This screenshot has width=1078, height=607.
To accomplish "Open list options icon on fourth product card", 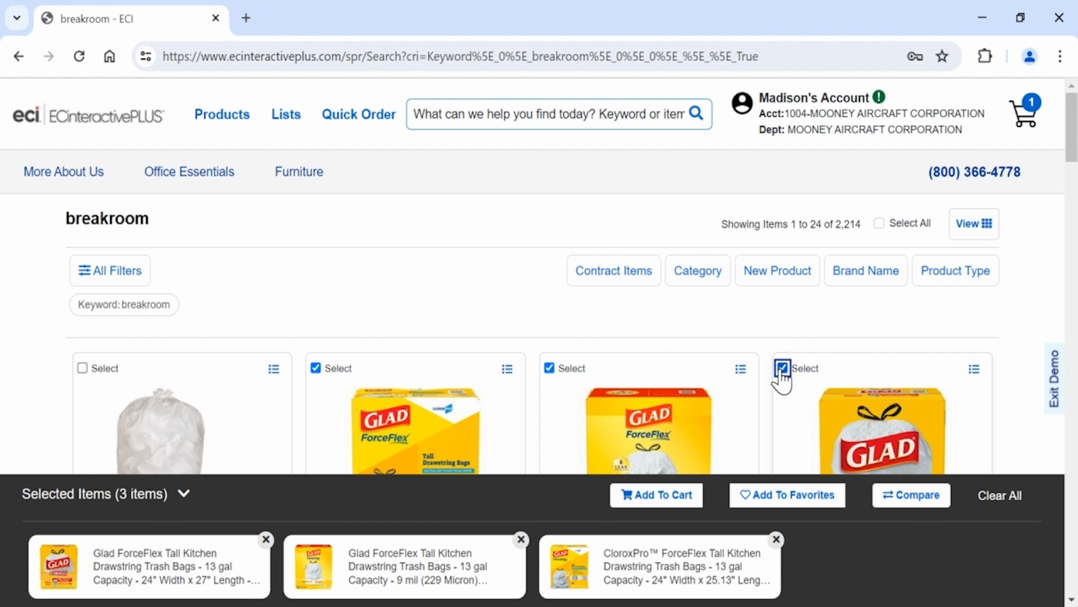I will point(973,369).
